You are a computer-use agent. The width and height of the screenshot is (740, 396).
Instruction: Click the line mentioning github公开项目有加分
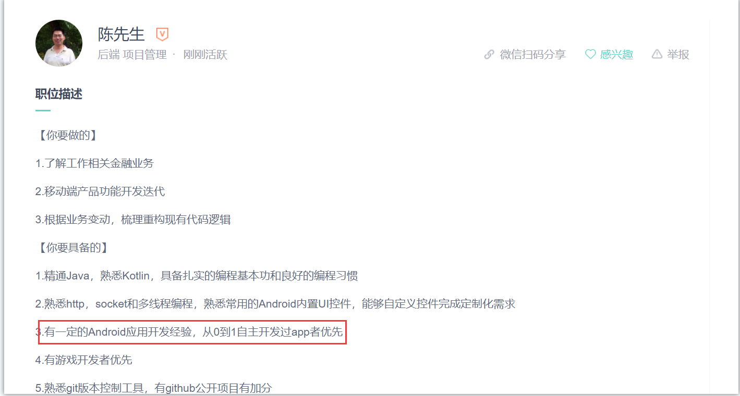pos(154,388)
